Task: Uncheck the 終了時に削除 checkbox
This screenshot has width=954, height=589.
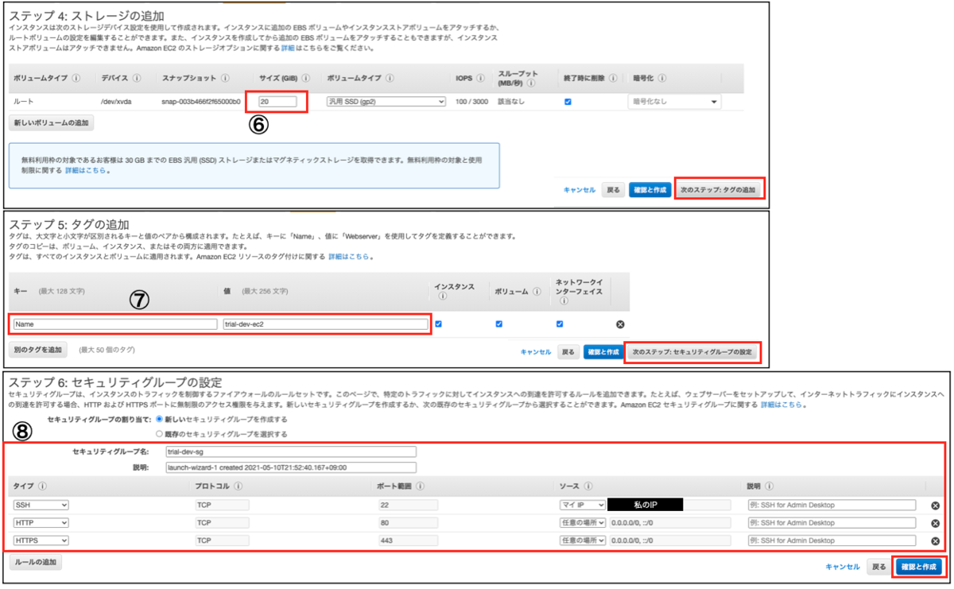Action: click(568, 102)
